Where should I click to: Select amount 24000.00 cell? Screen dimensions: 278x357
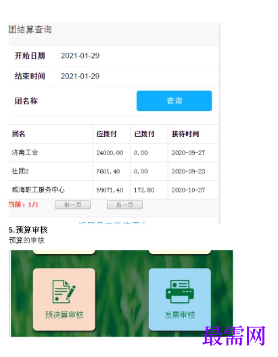pos(110,152)
